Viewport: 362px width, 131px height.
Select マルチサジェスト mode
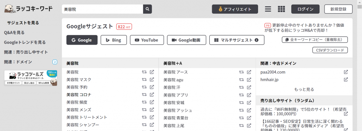point(237,40)
